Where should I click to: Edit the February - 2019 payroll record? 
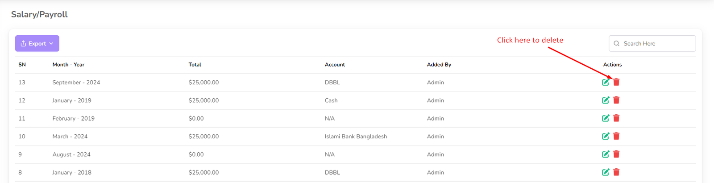tap(606, 118)
